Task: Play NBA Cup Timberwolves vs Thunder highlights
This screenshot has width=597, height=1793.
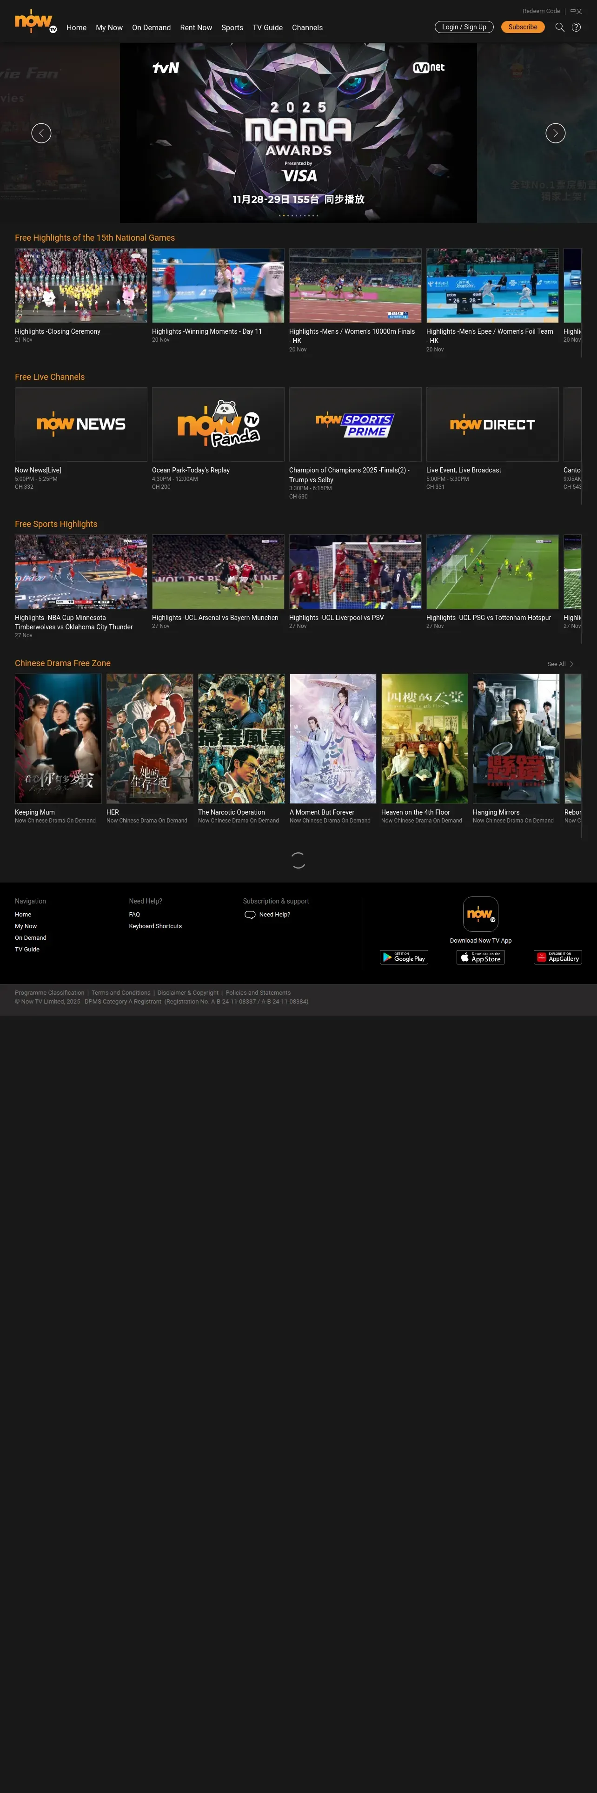Action: pyautogui.click(x=80, y=572)
